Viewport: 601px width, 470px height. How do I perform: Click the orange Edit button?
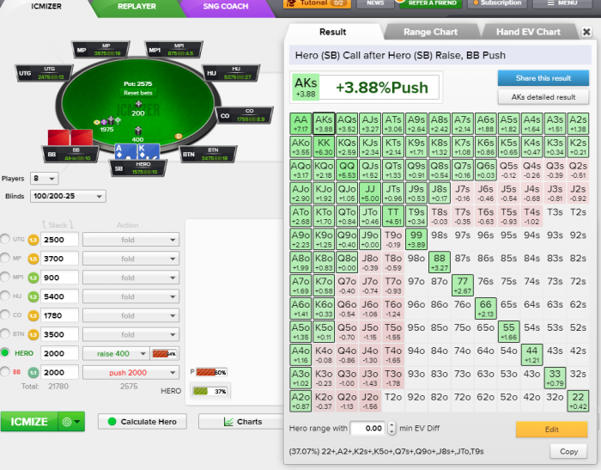(551, 430)
